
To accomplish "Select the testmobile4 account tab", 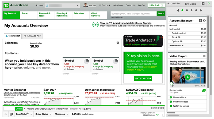I will (x=13, y=36).
